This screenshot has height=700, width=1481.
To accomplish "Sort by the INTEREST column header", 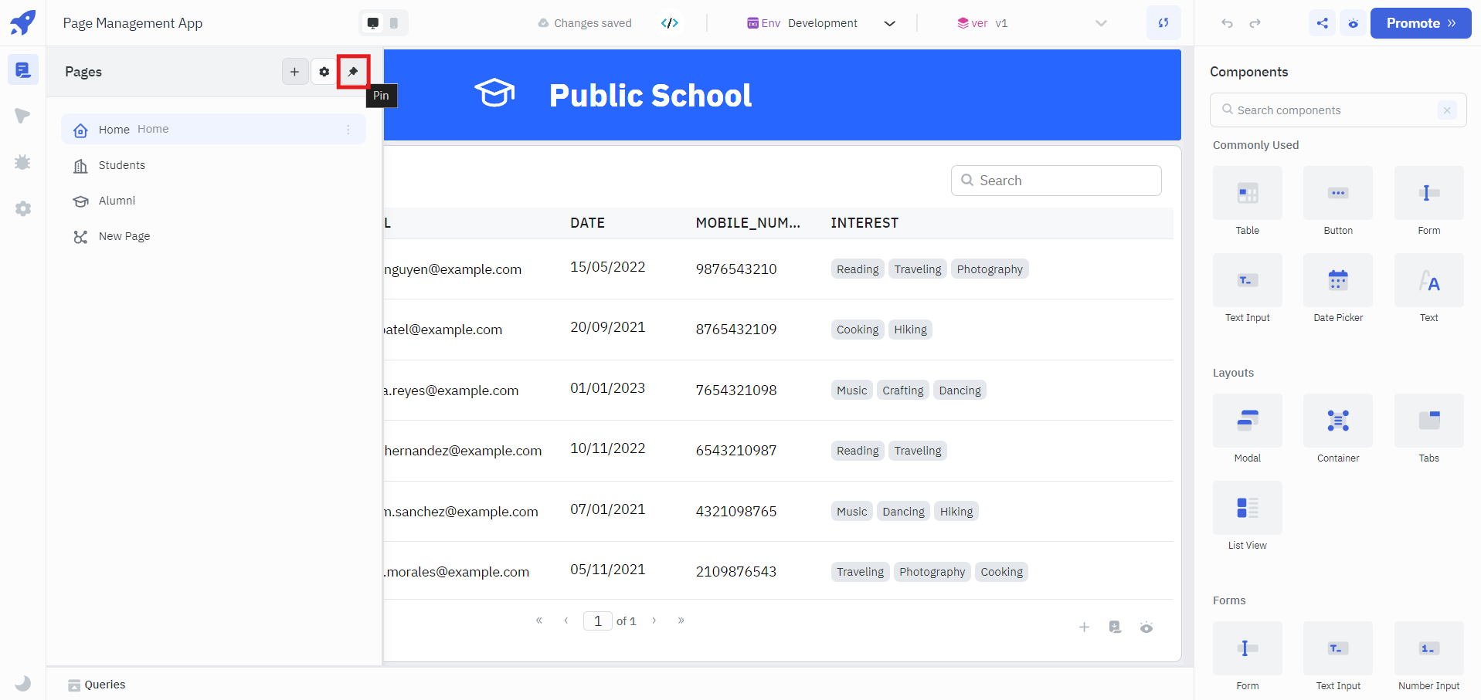I will tap(864, 223).
